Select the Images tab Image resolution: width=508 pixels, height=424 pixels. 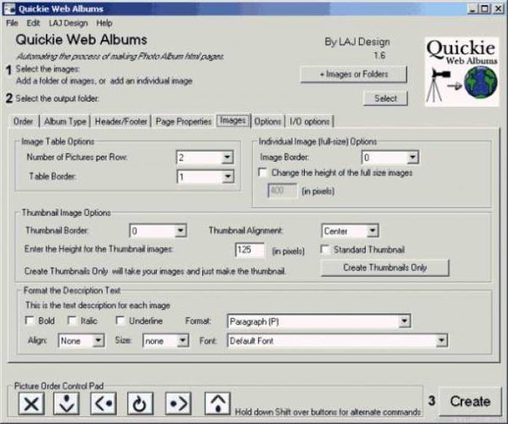pyautogui.click(x=233, y=120)
